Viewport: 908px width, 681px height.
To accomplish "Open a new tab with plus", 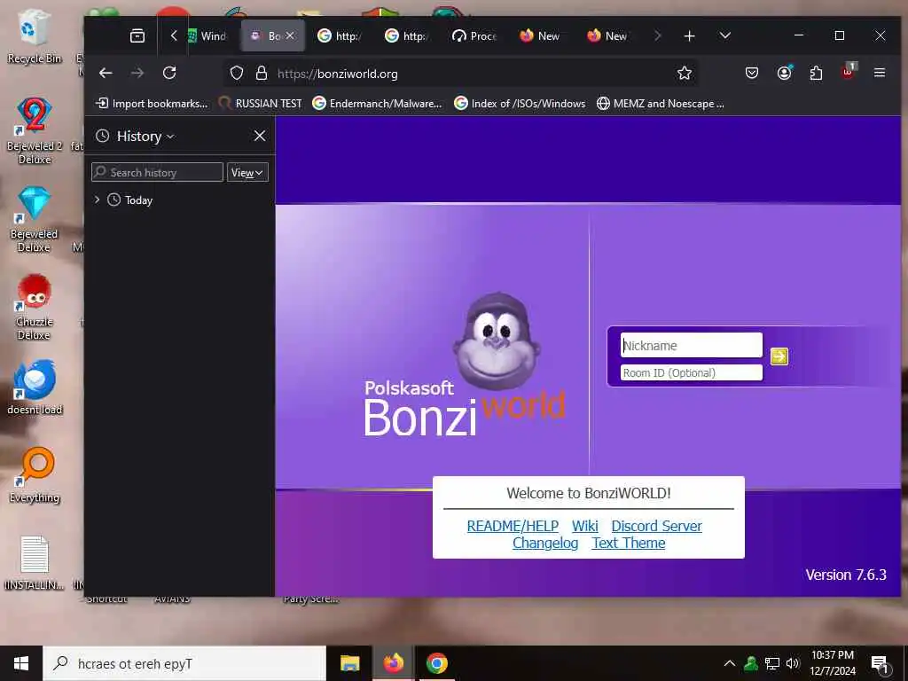I will [689, 35].
